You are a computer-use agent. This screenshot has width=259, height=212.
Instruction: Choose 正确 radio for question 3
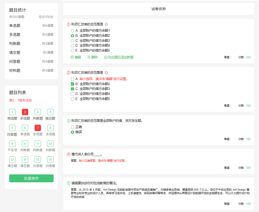click(x=72, y=127)
